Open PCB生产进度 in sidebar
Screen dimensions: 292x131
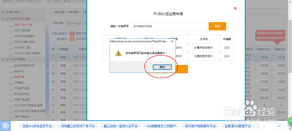point(21,88)
